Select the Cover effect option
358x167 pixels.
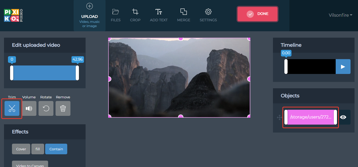[x=21, y=149]
